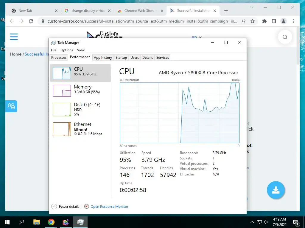Open the Services tab
The image size is (305, 228).
point(163,58)
